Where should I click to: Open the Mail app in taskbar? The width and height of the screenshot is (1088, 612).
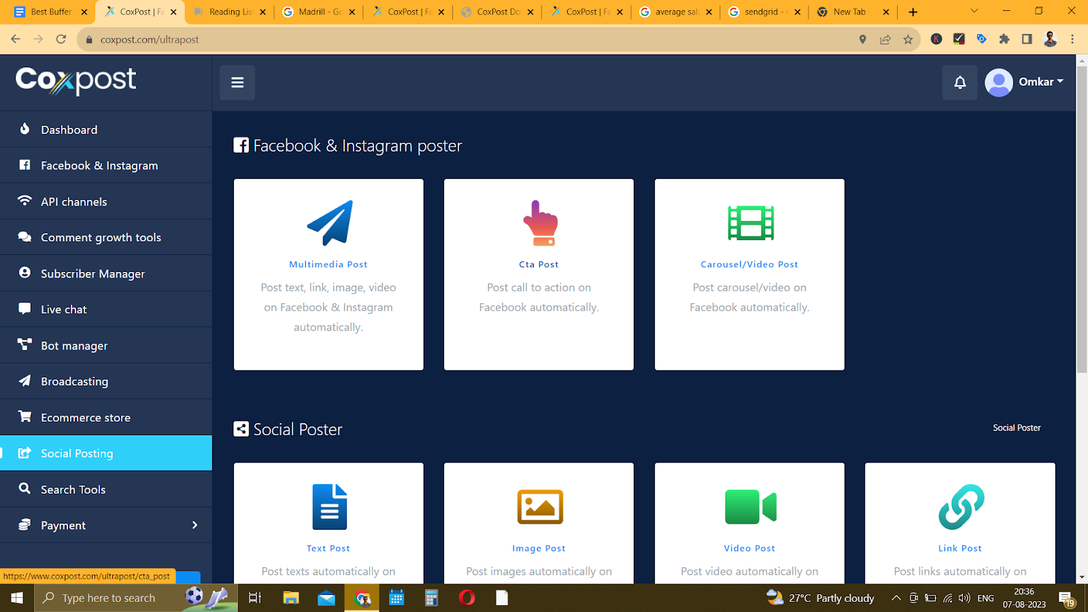pos(326,598)
